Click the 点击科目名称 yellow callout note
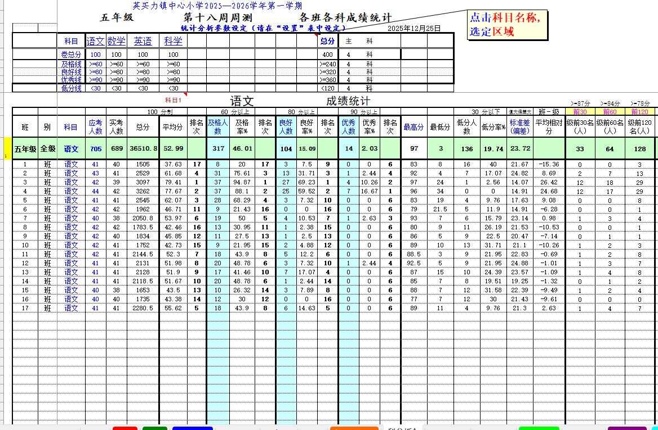 point(506,25)
